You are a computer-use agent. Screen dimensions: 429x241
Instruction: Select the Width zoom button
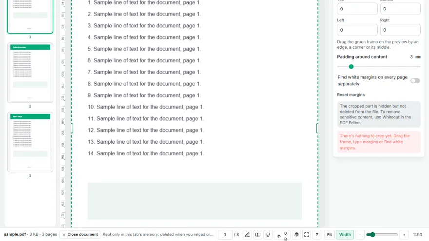(345, 235)
